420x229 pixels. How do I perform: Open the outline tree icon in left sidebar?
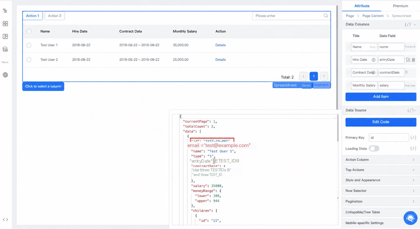[5, 11]
